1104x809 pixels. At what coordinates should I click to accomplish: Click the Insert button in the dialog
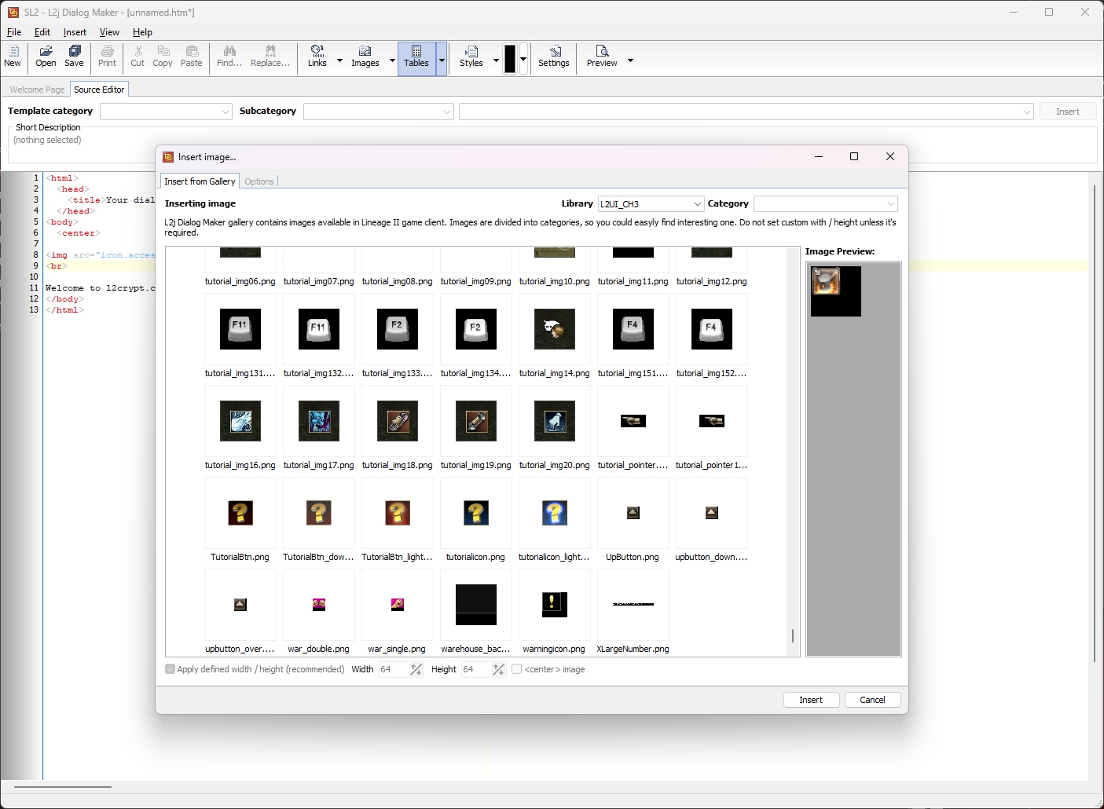(x=811, y=699)
